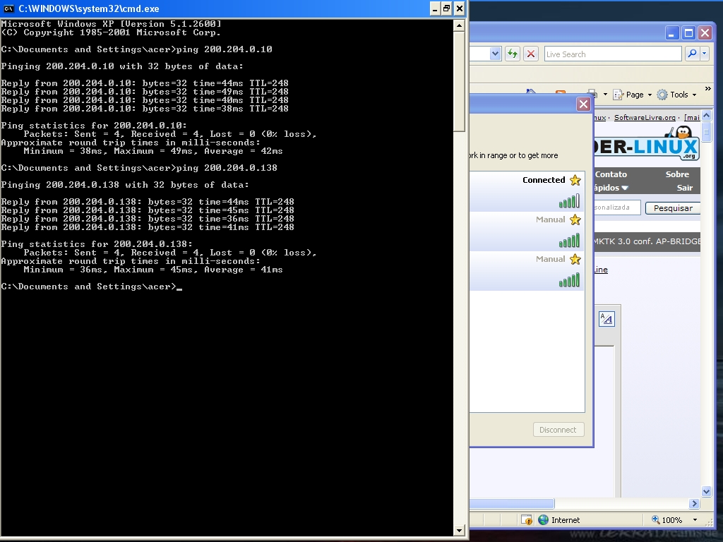
Task: Click the cmd window scroll up arrow
Action: point(459,25)
